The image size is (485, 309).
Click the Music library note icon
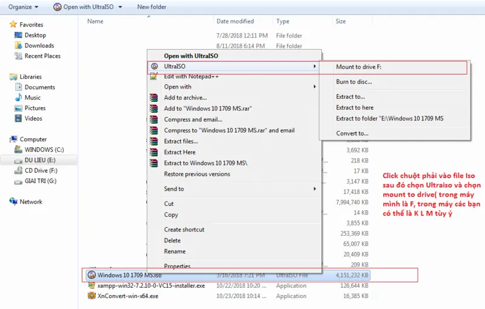(x=18, y=98)
